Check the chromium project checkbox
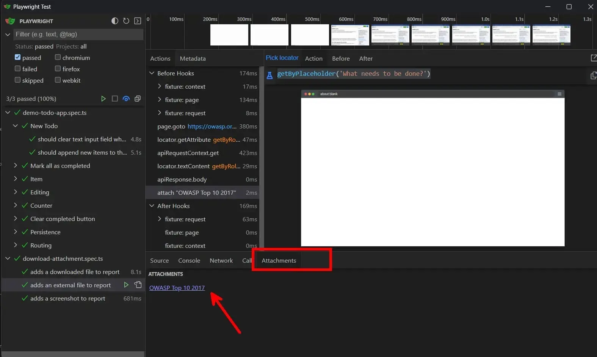597x357 pixels. [58, 57]
